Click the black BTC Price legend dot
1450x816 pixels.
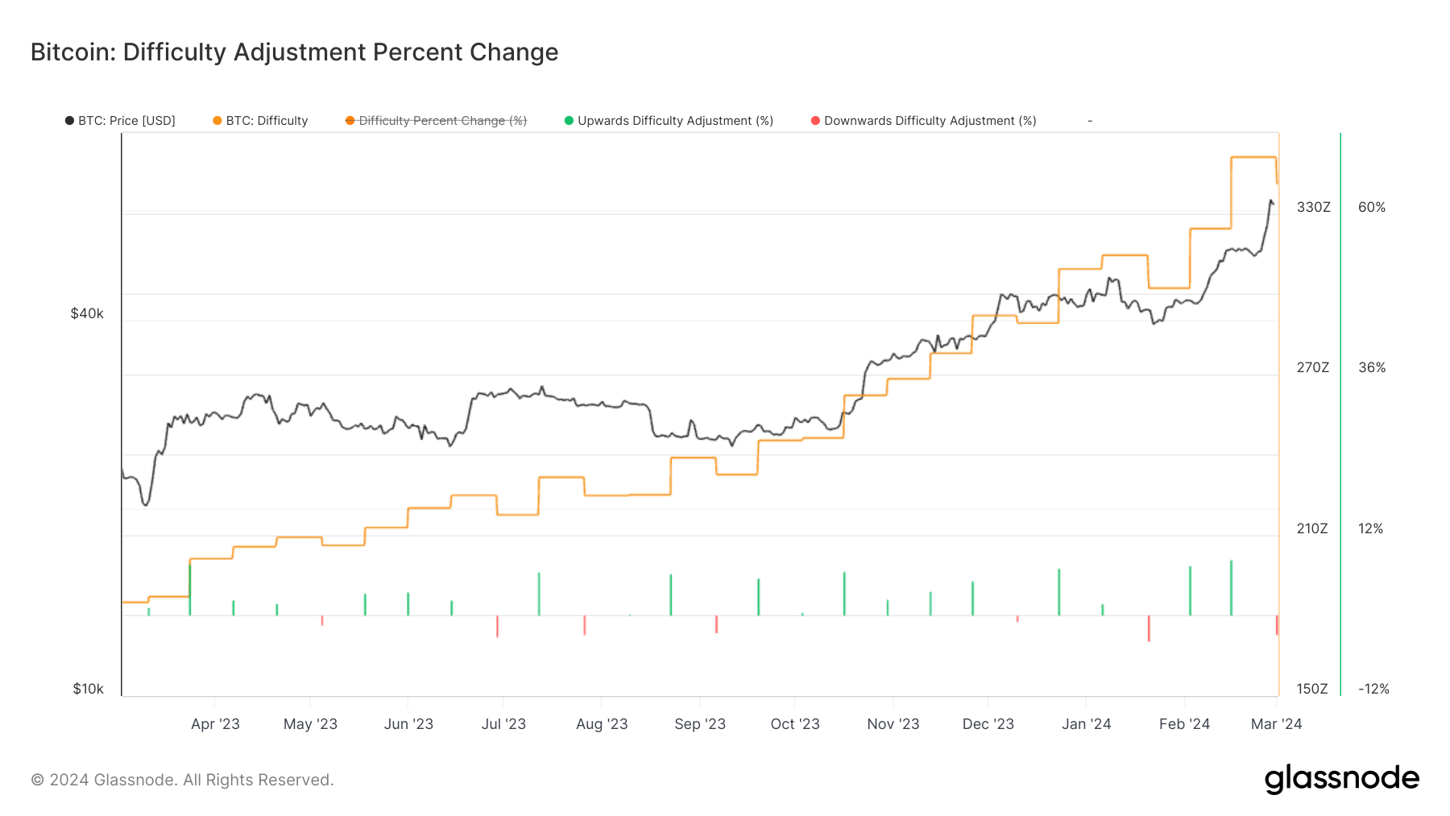70,121
